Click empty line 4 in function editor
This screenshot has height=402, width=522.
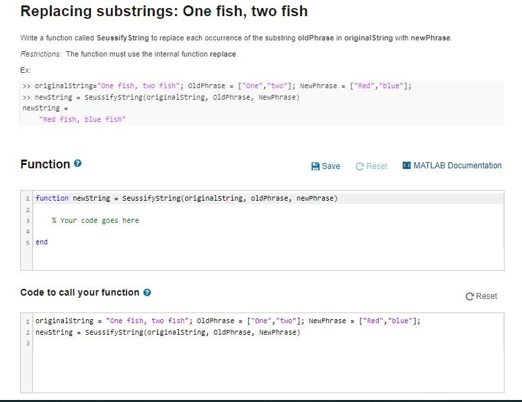click(x=268, y=232)
